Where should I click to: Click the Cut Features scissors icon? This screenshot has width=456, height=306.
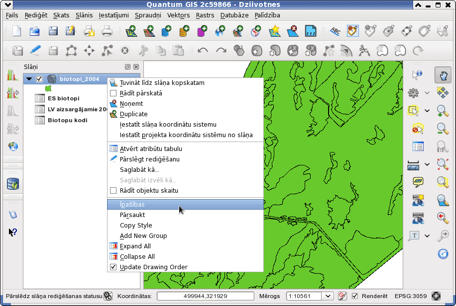143,51
